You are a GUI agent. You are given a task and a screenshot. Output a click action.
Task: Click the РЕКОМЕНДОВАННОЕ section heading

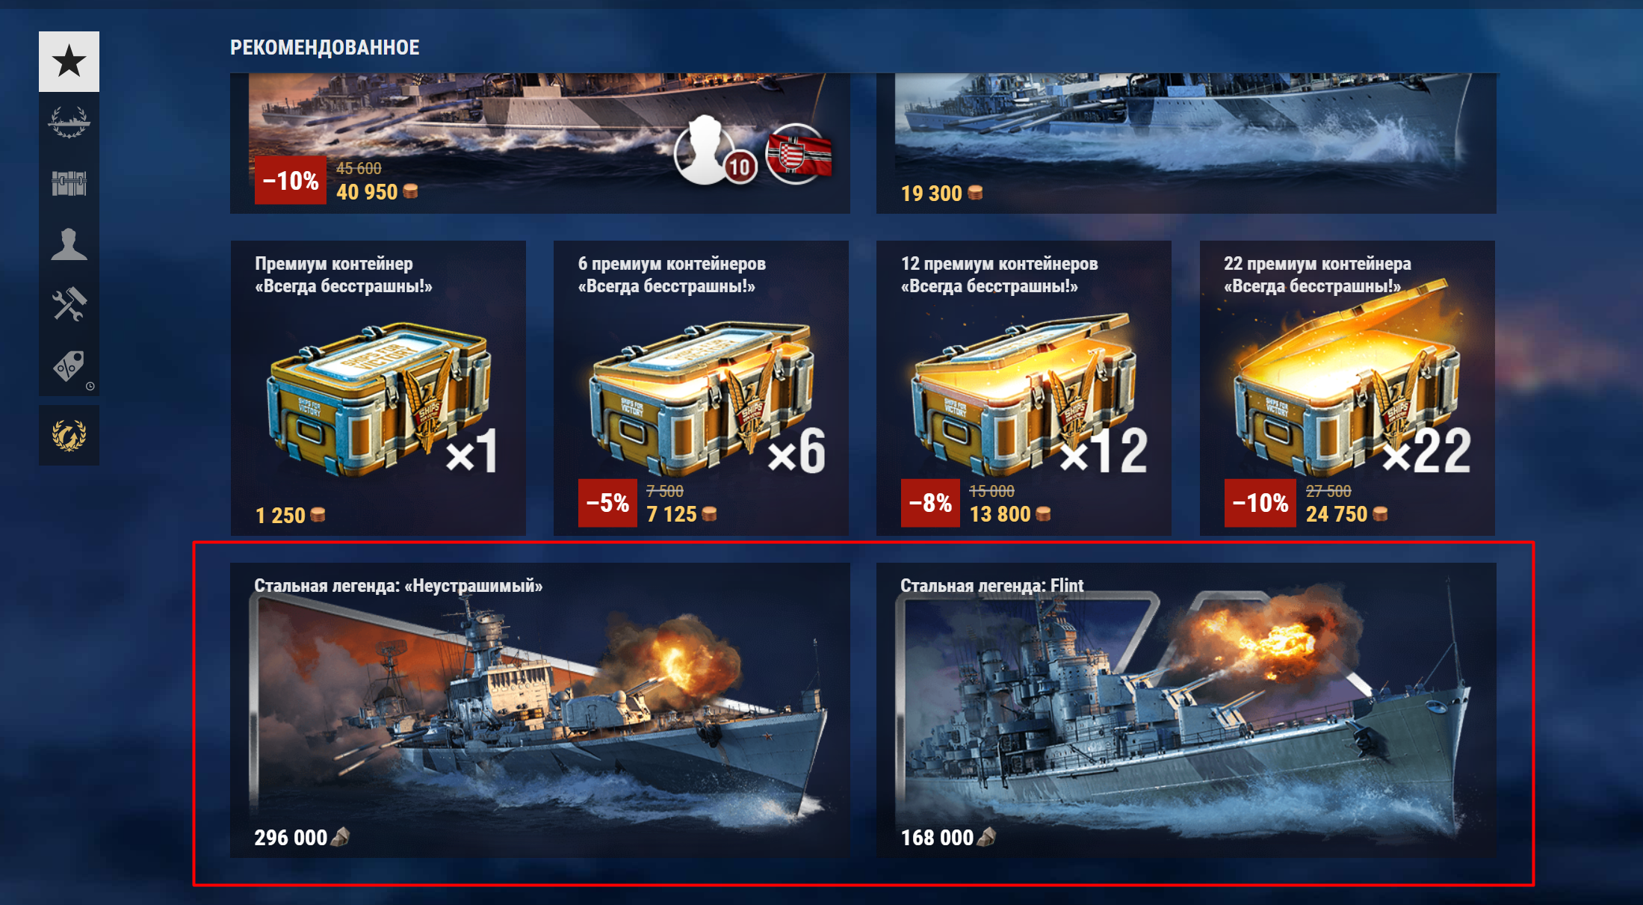click(x=325, y=48)
